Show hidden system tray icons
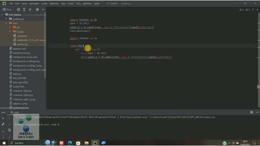 click(229, 143)
